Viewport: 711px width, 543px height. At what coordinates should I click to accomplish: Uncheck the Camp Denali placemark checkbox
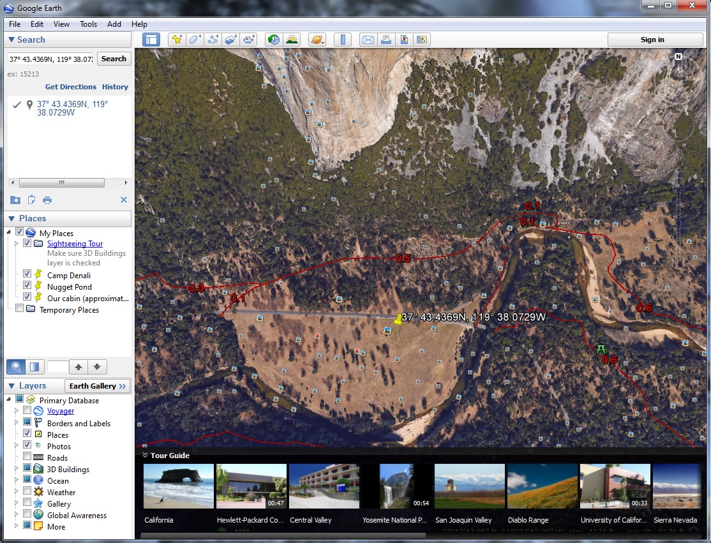click(x=27, y=274)
